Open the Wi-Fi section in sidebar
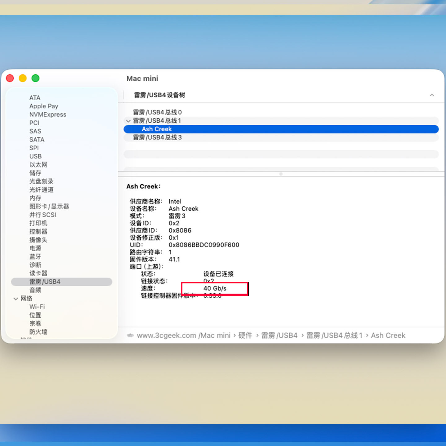446x446 pixels. pos(37,307)
